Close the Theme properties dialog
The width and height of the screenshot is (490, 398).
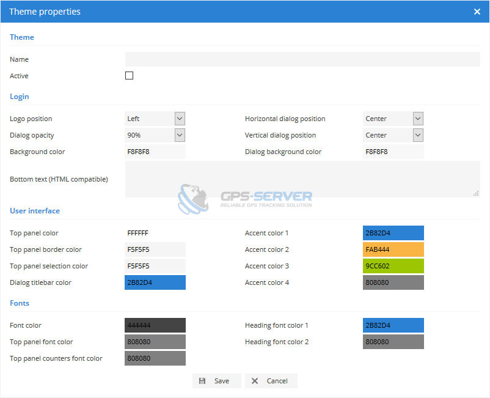(477, 12)
